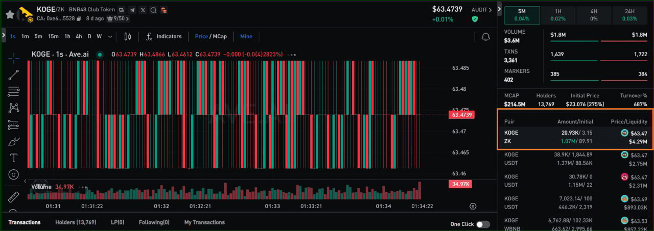Click the search magnifier icon near token name
Viewport: 654px width, 231px height.
(153, 10)
